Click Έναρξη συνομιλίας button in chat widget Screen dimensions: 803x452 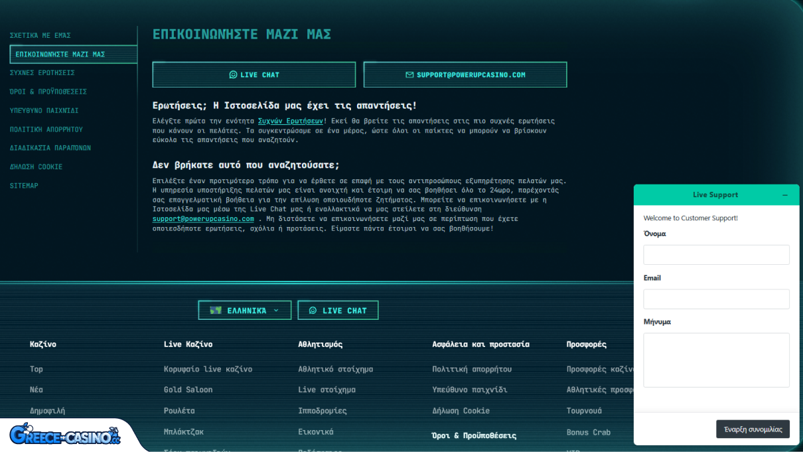(x=753, y=429)
